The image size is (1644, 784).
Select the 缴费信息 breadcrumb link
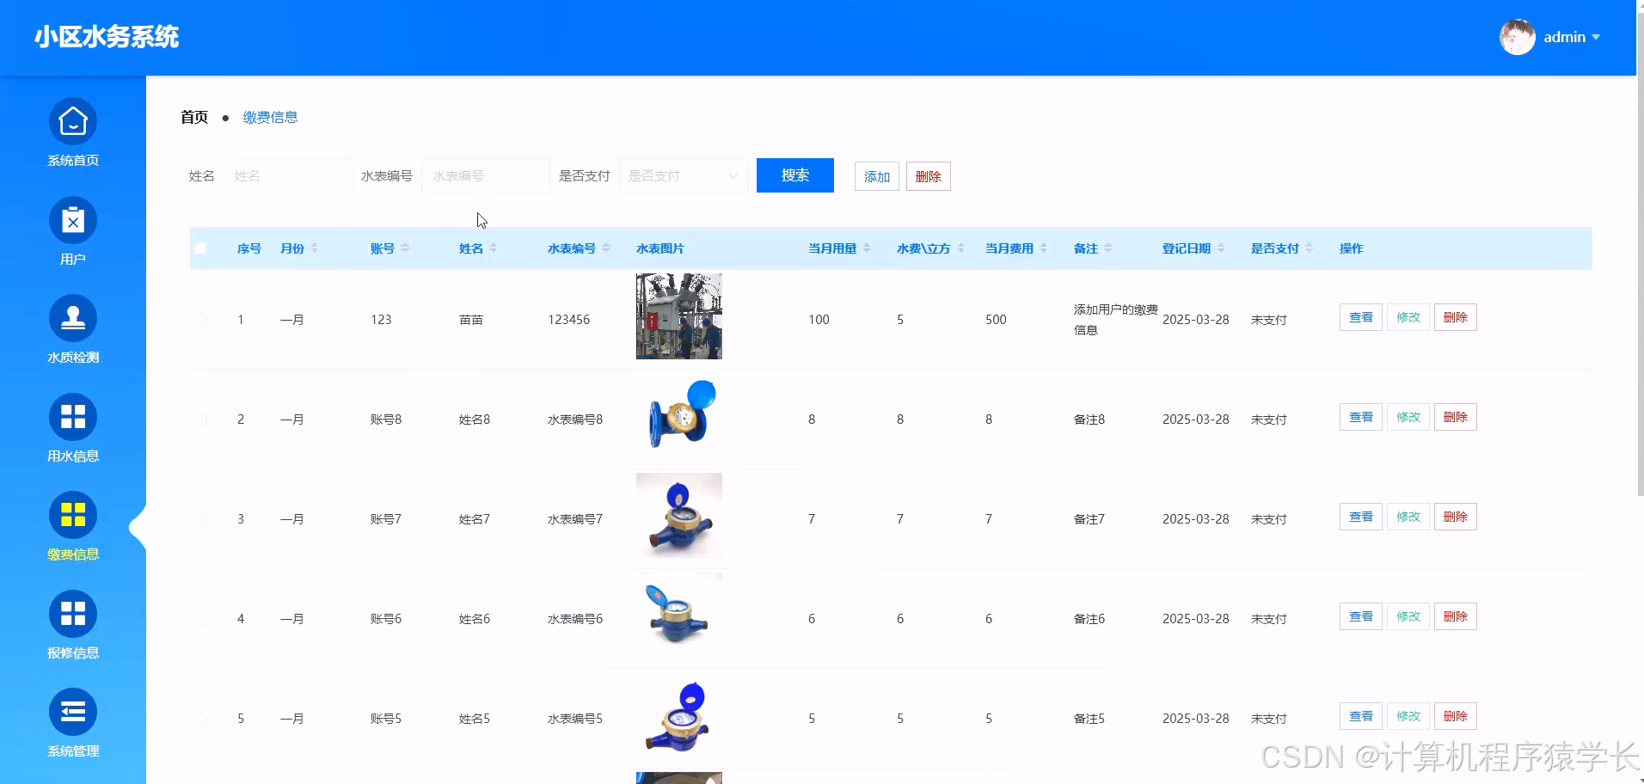tap(271, 116)
